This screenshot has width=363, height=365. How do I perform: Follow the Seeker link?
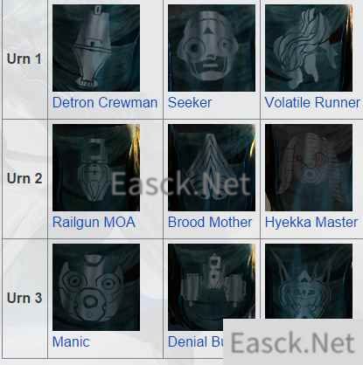coord(190,102)
